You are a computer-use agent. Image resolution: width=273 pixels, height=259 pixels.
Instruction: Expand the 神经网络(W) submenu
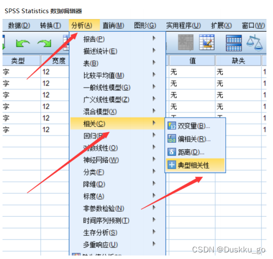click(118, 160)
